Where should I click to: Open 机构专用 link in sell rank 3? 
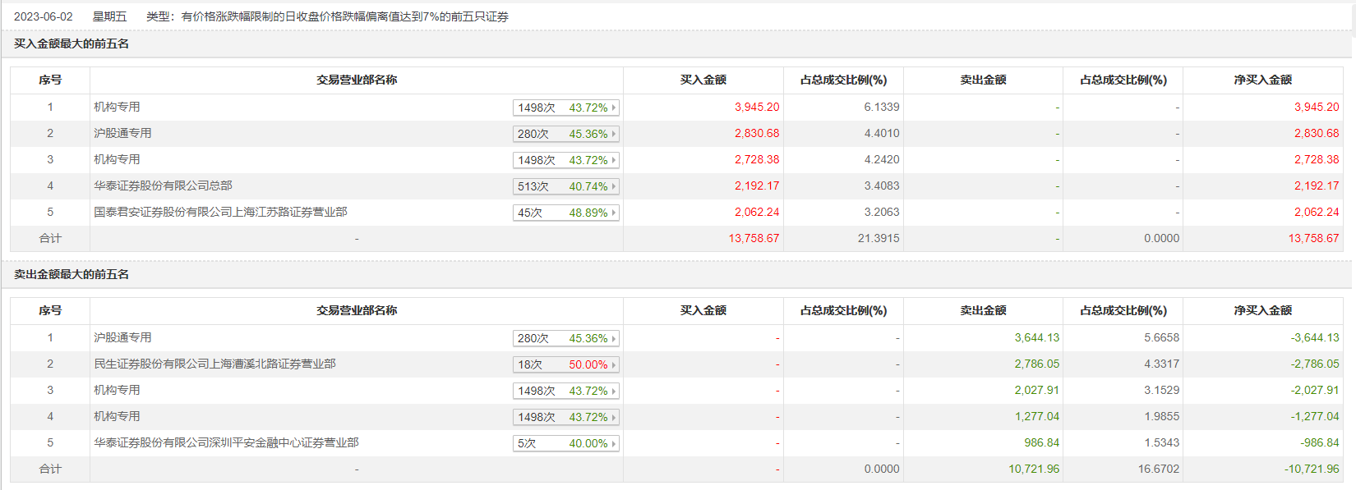(x=117, y=390)
